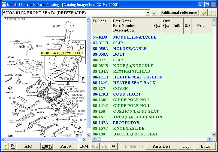Select row 88-127 COVER

(152, 88)
